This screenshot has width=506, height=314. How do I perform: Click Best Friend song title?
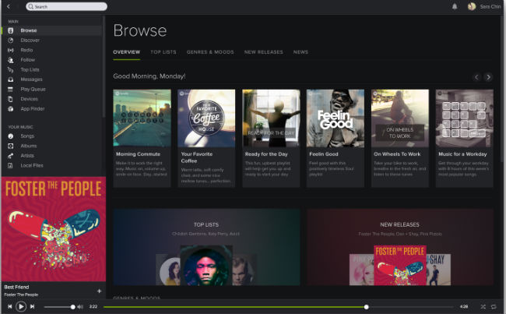16,288
